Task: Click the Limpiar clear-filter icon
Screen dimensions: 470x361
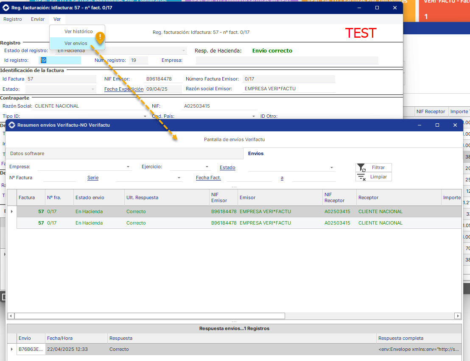Action: tap(361, 177)
